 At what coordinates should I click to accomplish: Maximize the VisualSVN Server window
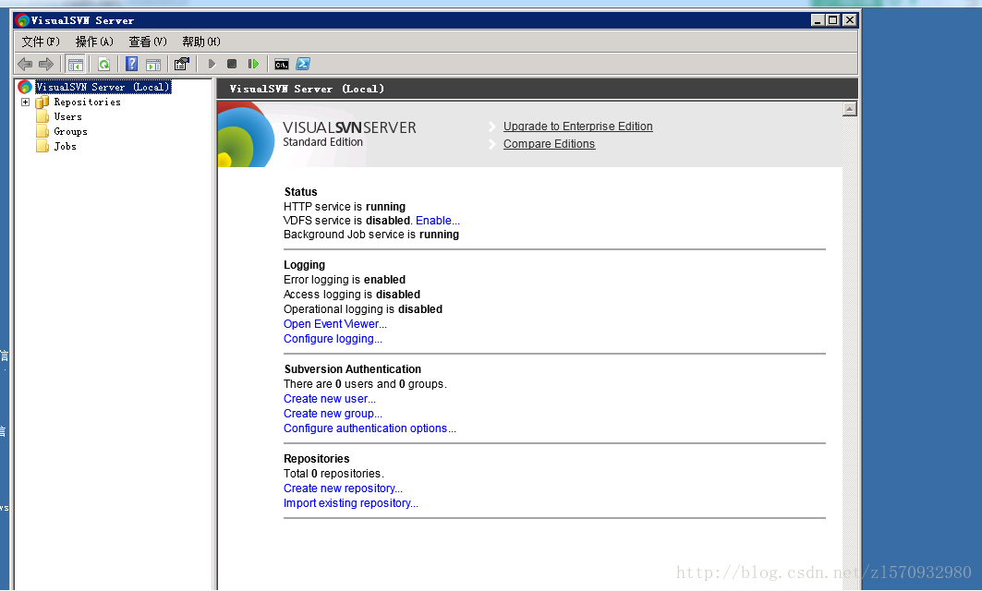pos(833,20)
